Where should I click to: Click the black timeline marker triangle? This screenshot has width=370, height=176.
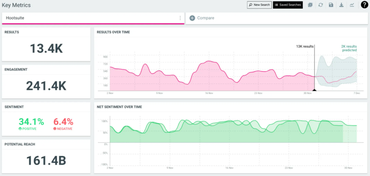314,90
